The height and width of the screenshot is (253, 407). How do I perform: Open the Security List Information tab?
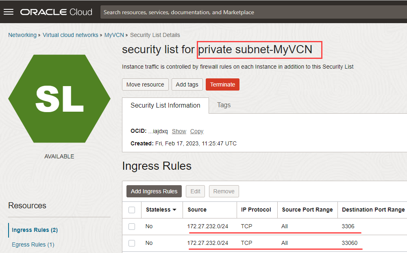[x=165, y=106]
